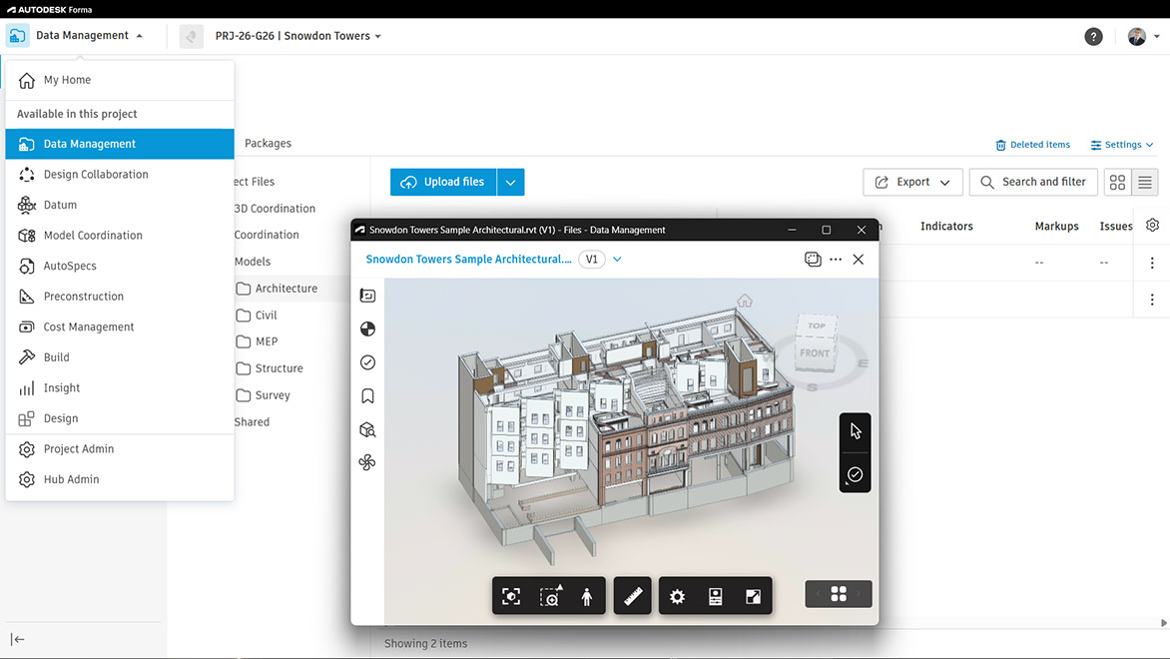Open Deleted items
The image size is (1170, 659).
pyautogui.click(x=1032, y=145)
